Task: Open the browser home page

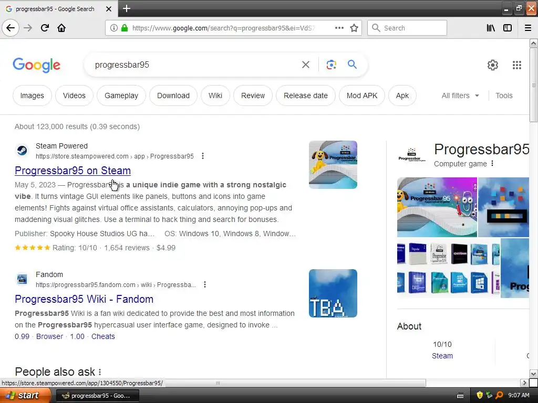Action: coord(61,28)
